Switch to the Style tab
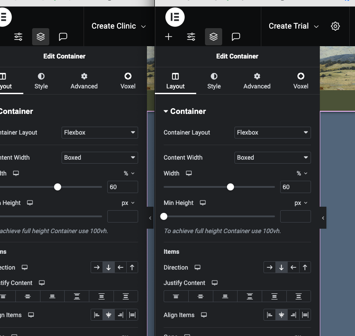 [x=214, y=81]
